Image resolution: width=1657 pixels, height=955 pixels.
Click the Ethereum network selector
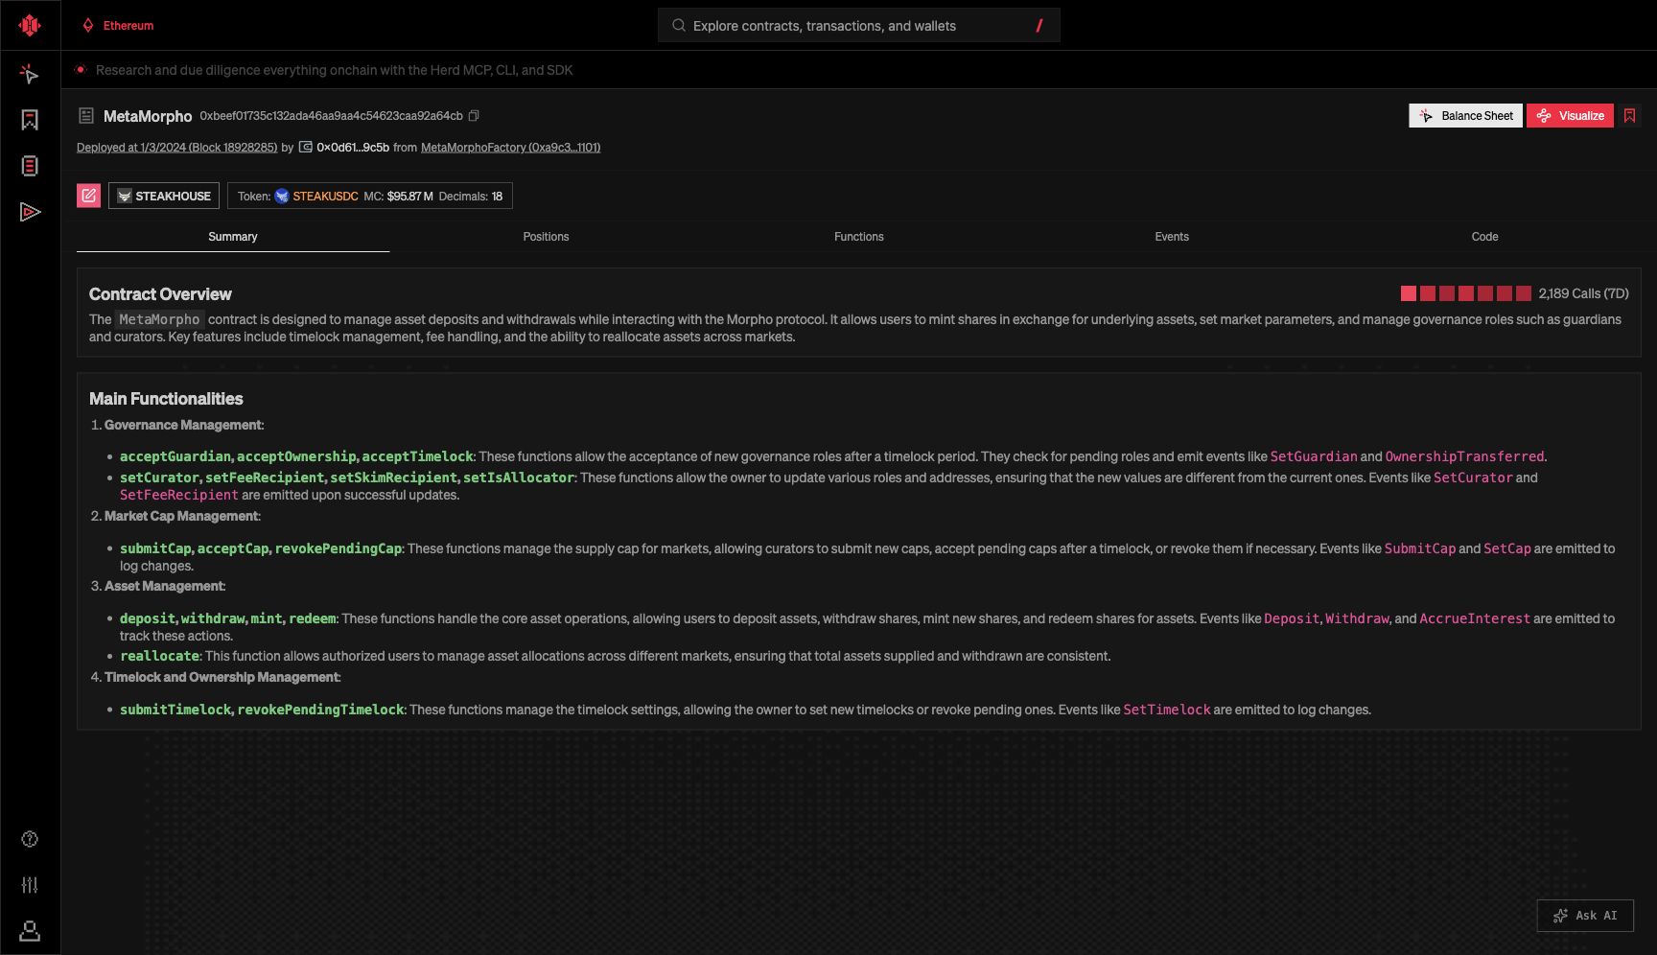pyautogui.click(x=118, y=26)
